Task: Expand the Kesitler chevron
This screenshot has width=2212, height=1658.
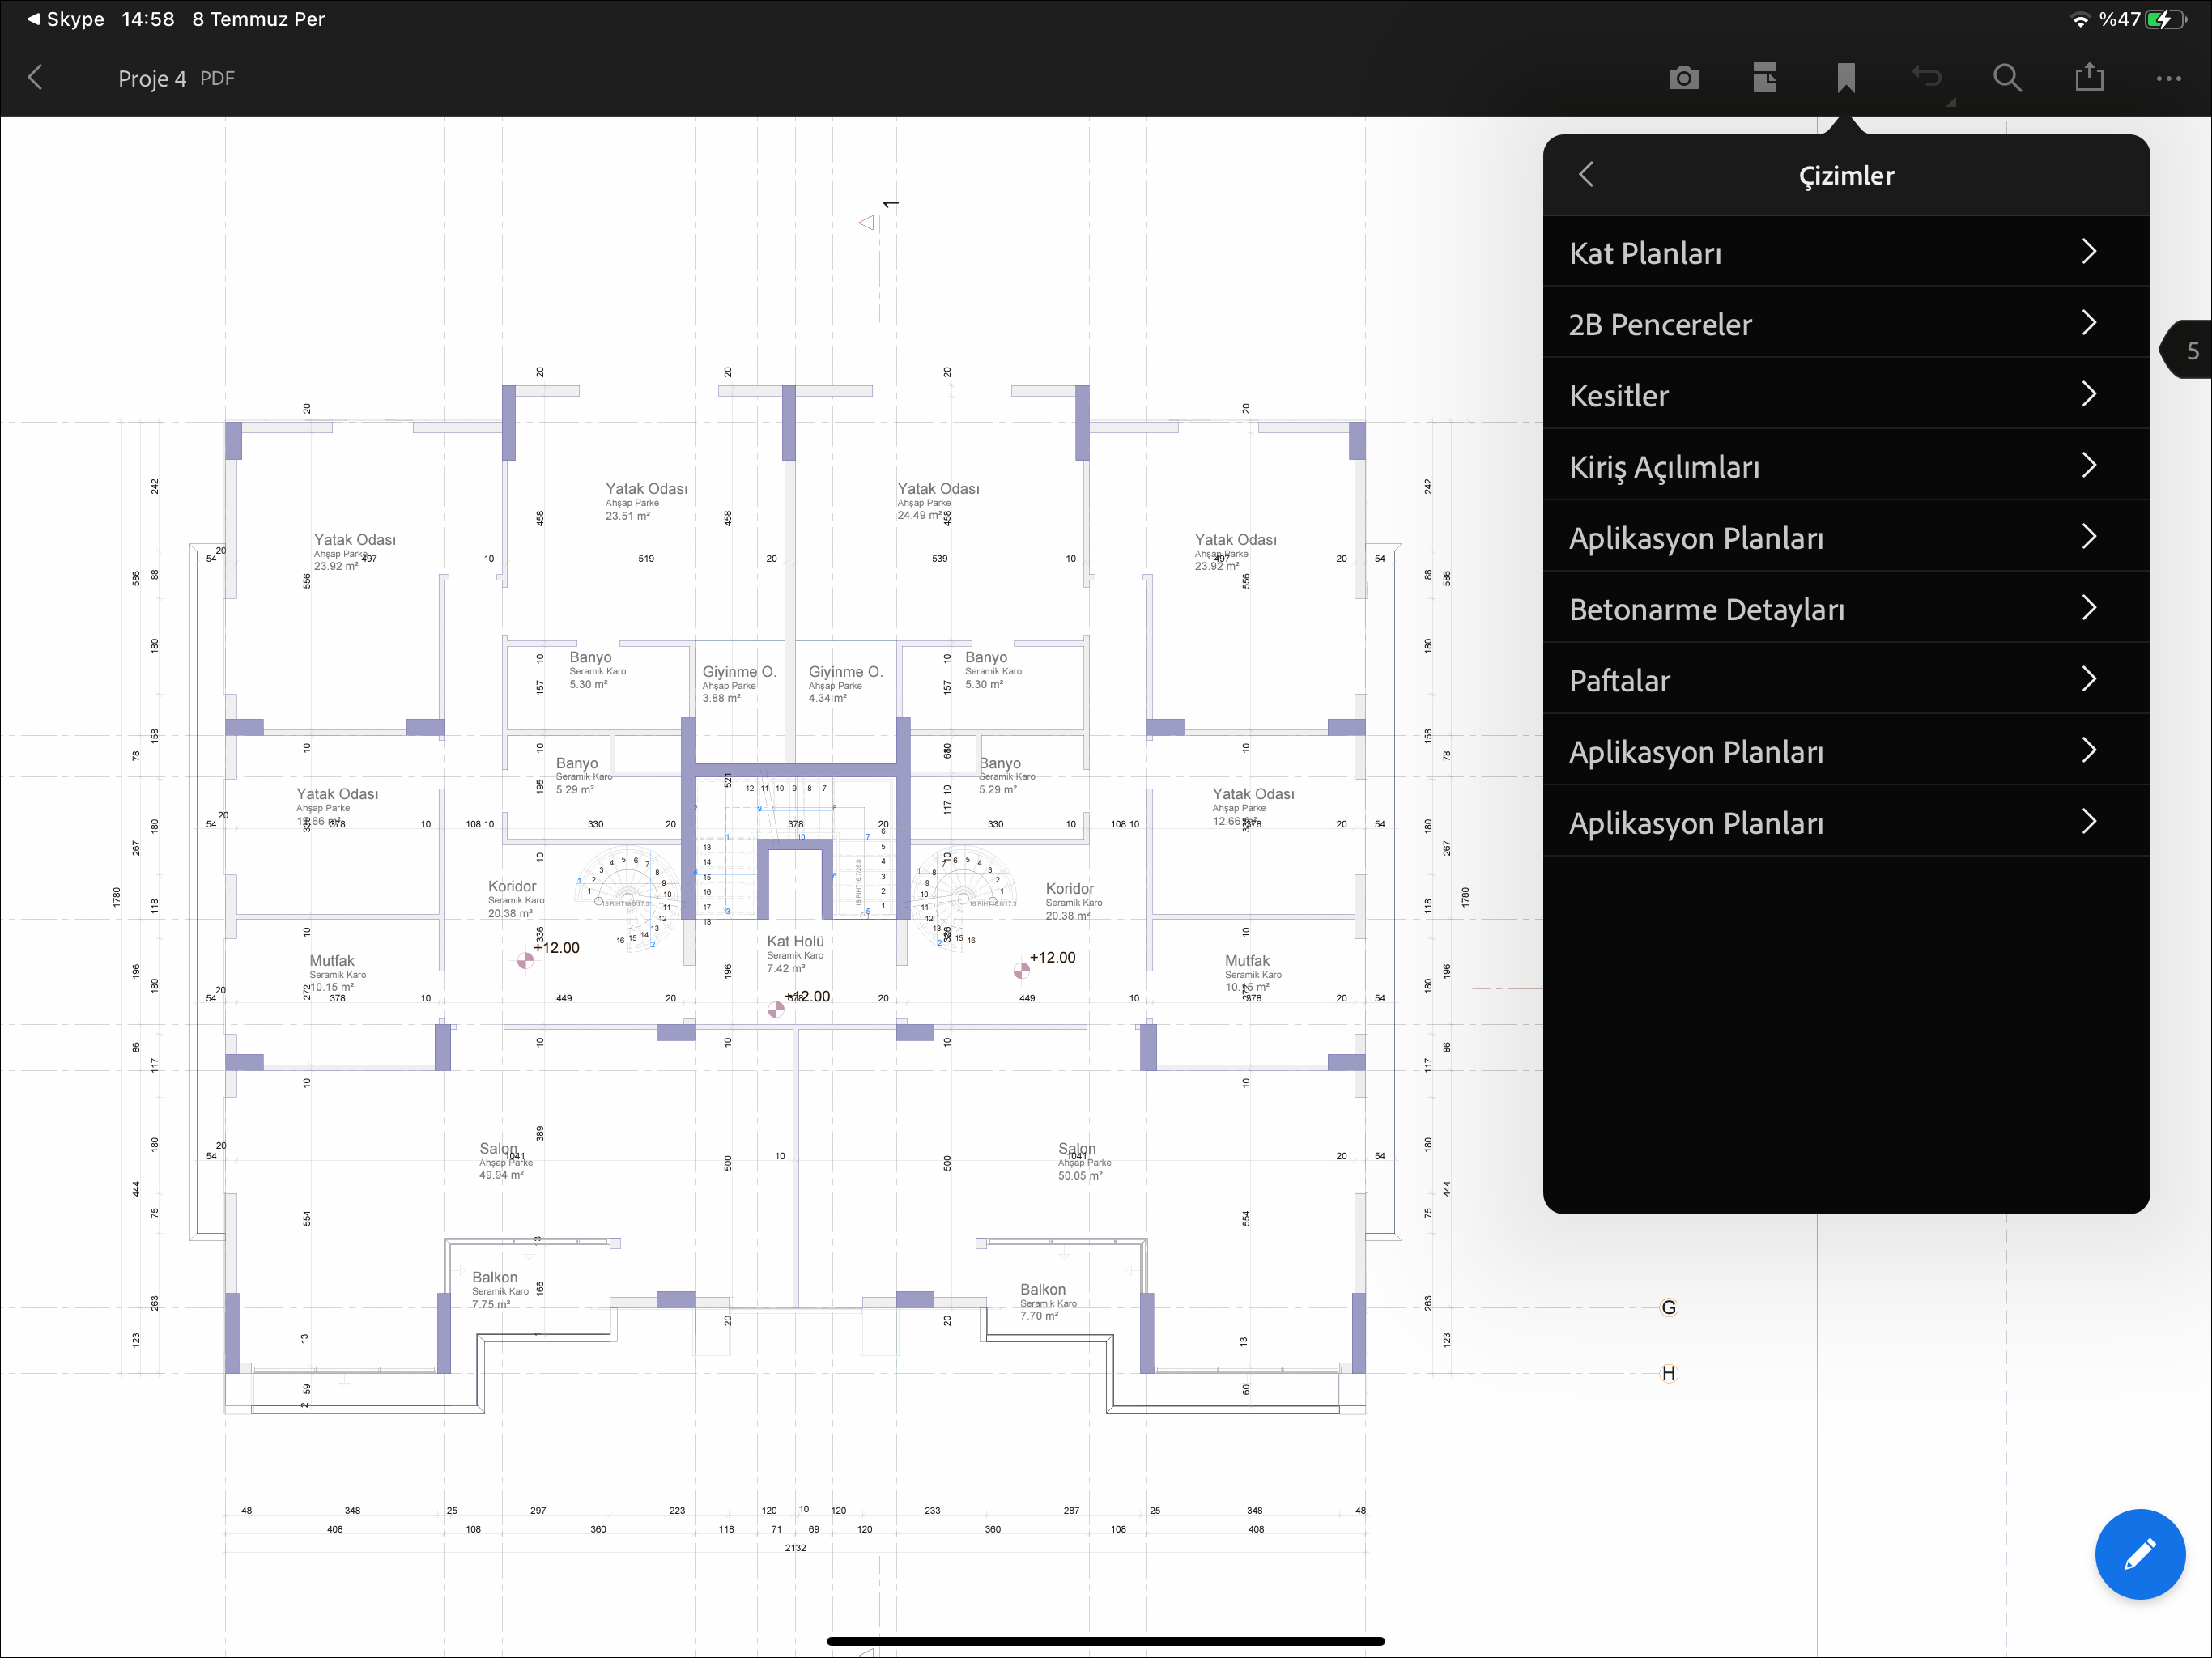Action: [x=2088, y=394]
